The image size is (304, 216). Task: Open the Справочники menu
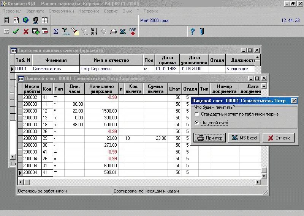[x=61, y=11]
